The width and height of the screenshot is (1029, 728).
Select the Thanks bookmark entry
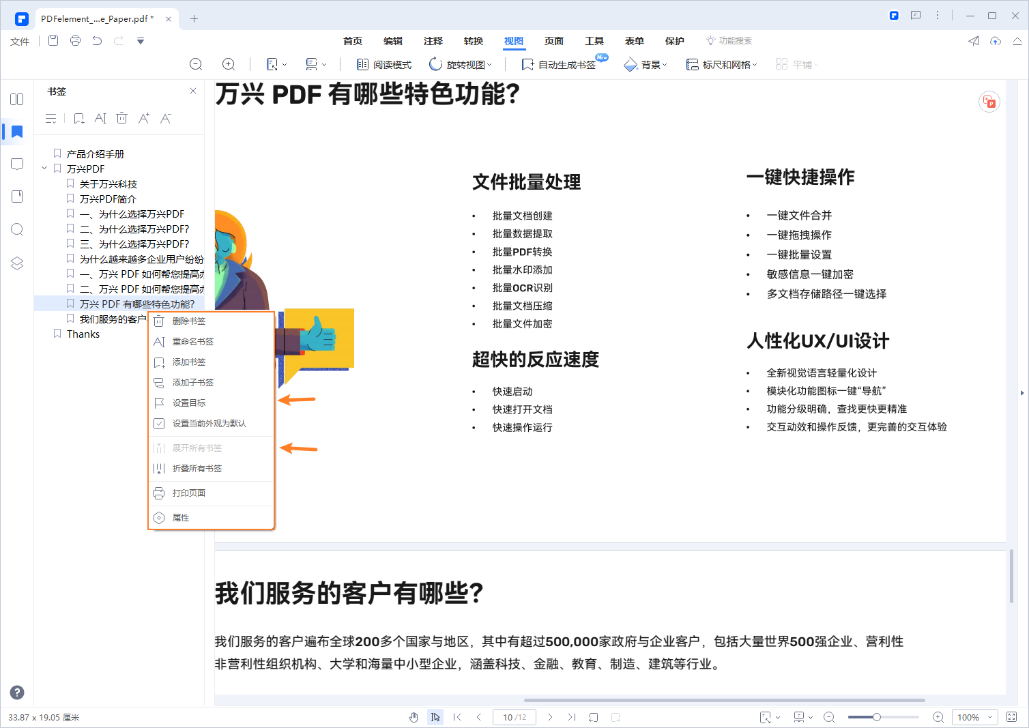(x=83, y=334)
